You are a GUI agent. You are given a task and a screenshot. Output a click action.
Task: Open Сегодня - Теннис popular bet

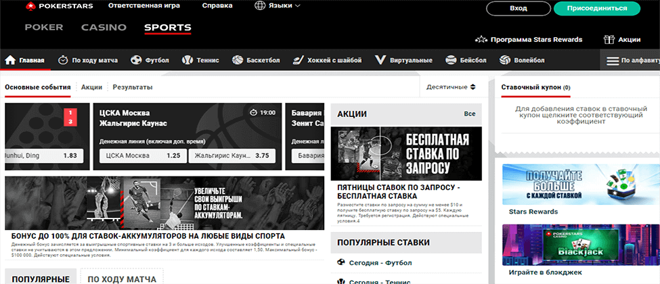pos(380,281)
